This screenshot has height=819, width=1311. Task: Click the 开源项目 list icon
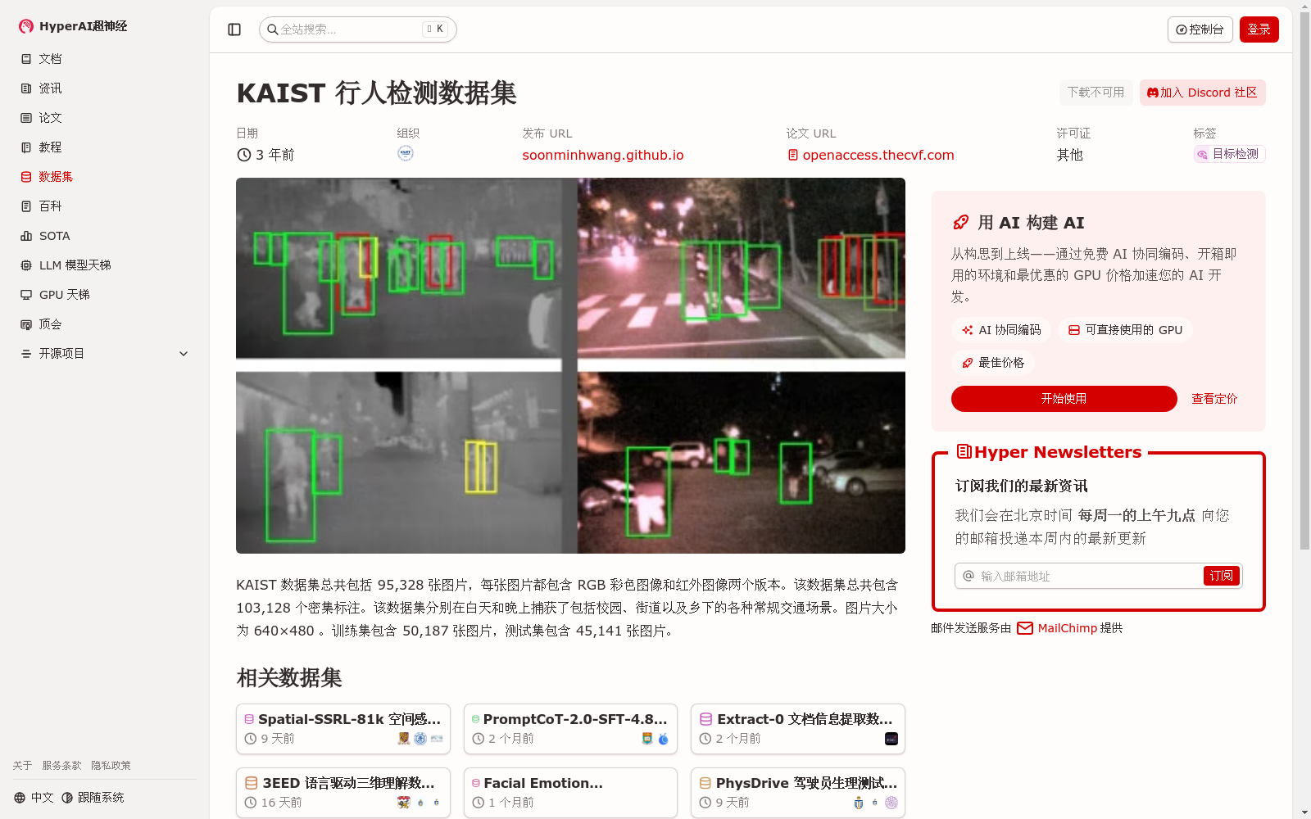pyautogui.click(x=26, y=354)
